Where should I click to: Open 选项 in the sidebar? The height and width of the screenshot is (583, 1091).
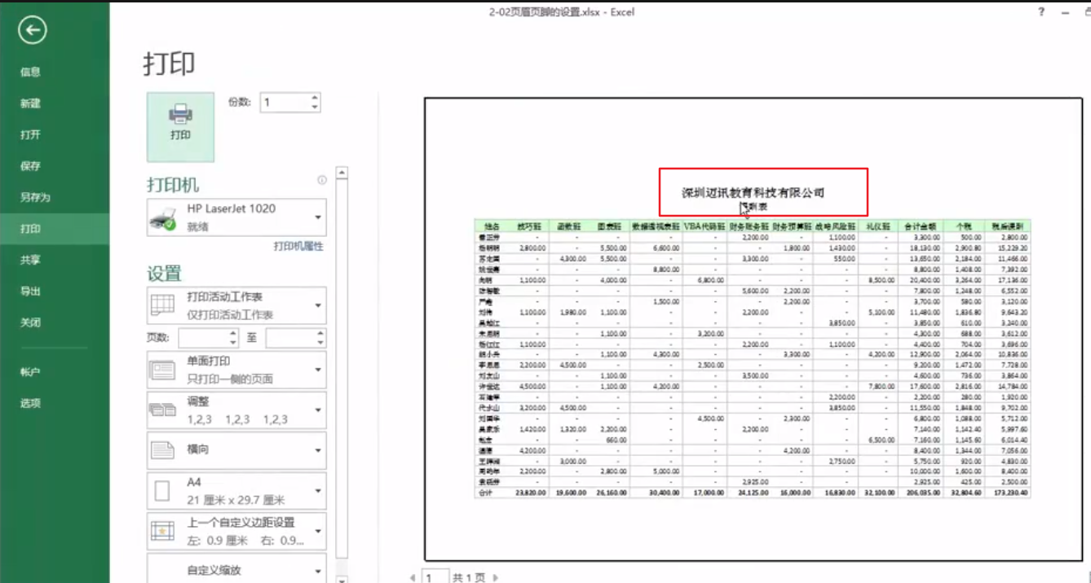click(x=30, y=403)
